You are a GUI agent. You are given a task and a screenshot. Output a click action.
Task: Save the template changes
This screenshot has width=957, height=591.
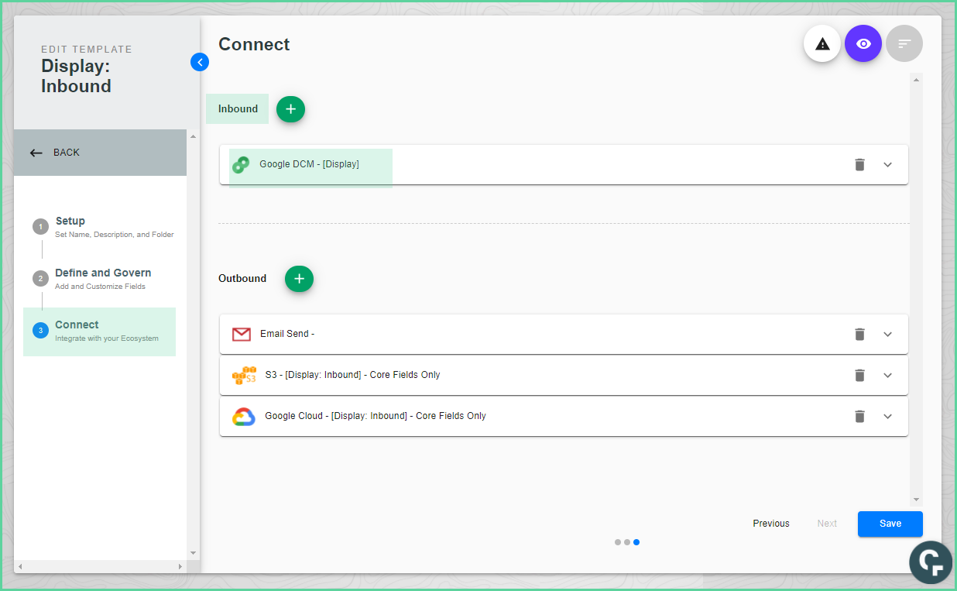890,524
